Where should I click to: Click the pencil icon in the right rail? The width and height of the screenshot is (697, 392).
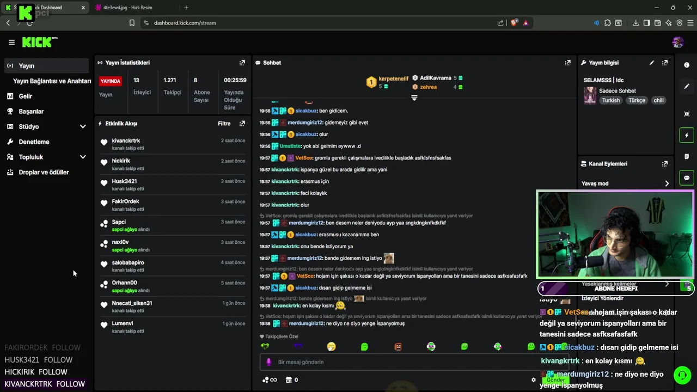tap(687, 87)
